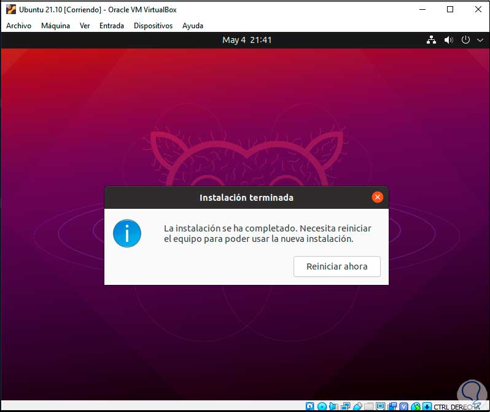Open the May 4 21:41 clock panel
Image resolution: width=490 pixels, height=412 pixels.
click(x=247, y=40)
